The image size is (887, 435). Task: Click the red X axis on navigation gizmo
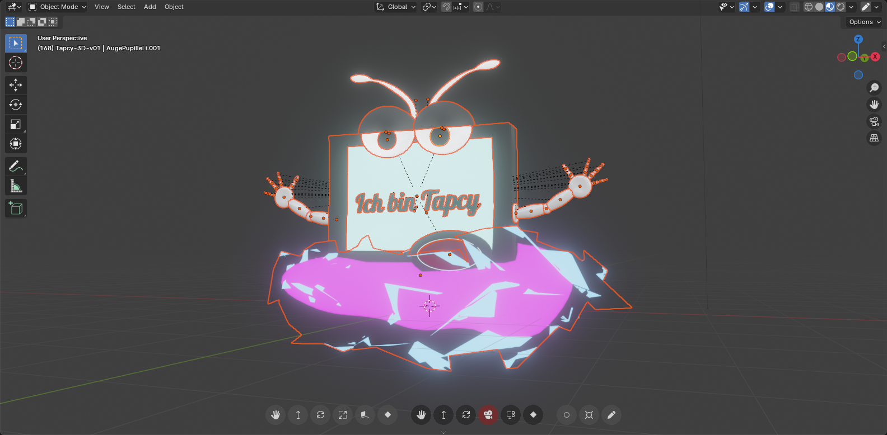[x=875, y=56]
